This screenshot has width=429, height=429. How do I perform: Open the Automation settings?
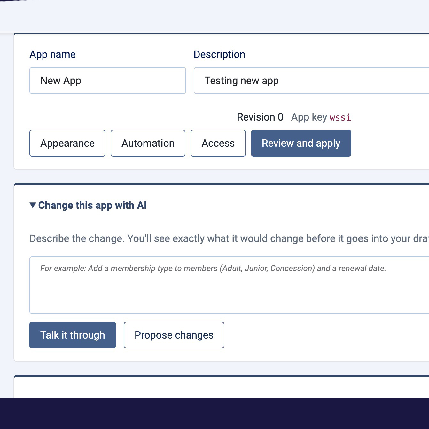point(148,143)
